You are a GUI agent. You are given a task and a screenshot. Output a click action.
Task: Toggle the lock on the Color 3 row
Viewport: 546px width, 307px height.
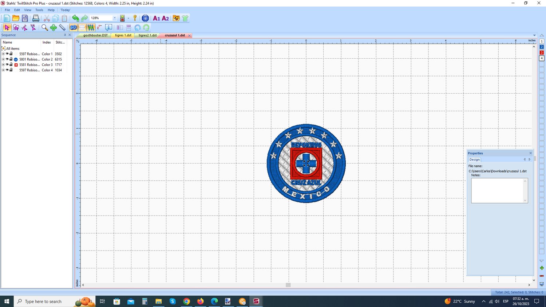click(x=11, y=65)
